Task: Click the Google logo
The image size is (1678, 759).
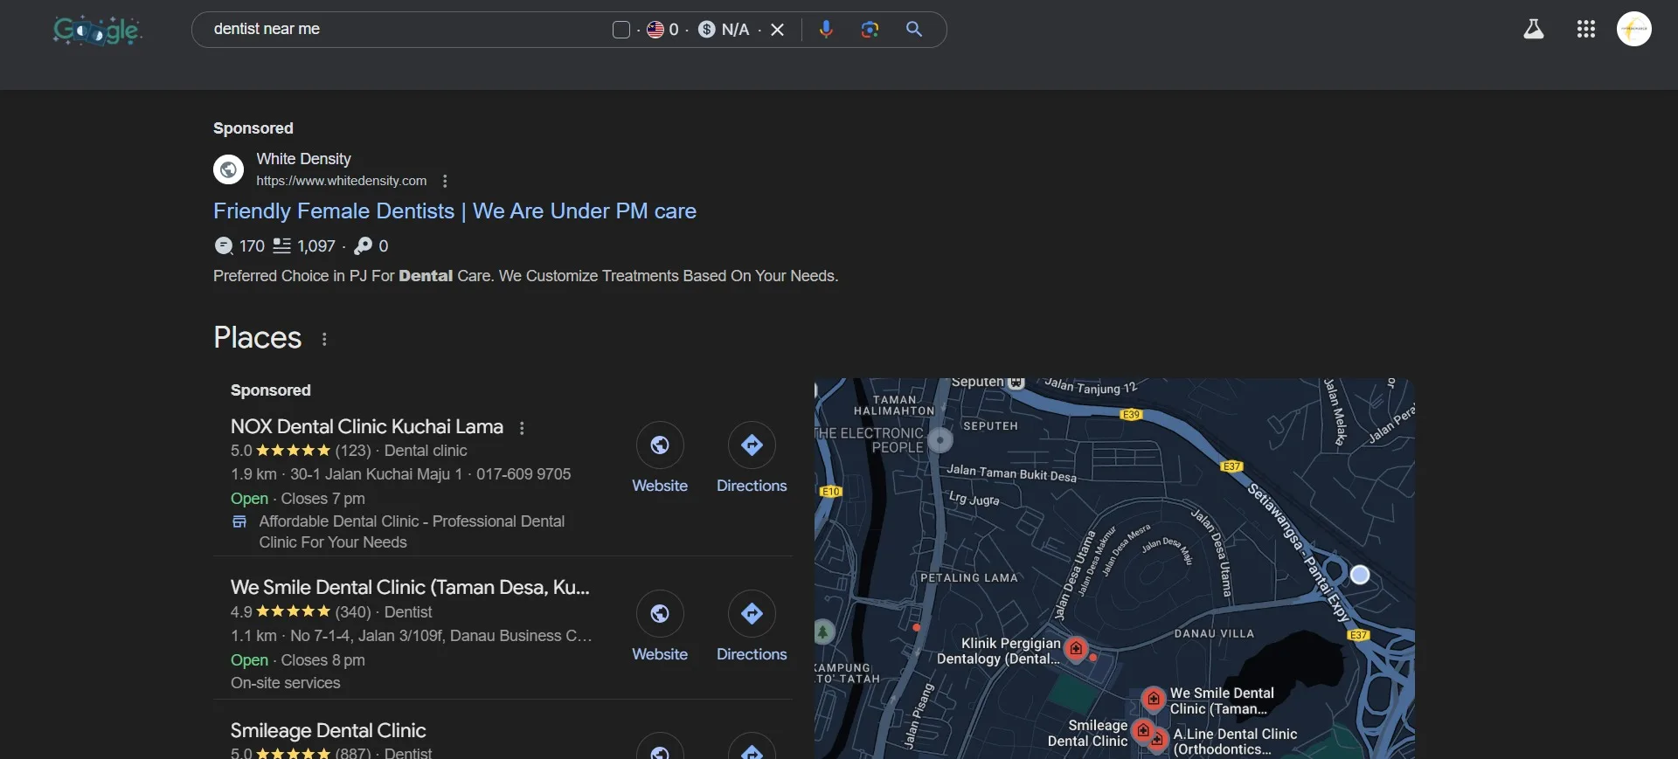Action: pyautogui.click(x=97, y=31)
